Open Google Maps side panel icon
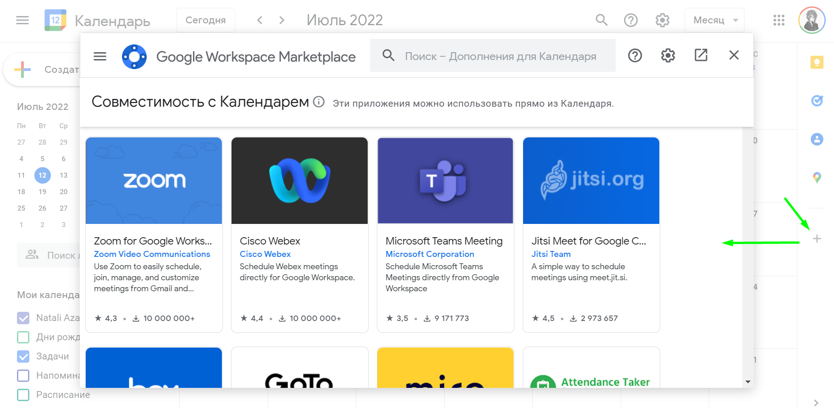This screenshot has height=408, width=834. tap(817, 177)
